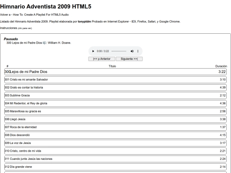Select hymn 302 Grato es contar la historia
231x173 pixels.
tap(115, 88)
